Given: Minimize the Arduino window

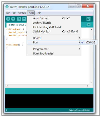Looking at the screenshot, I should pyautogui.click(x=72, y=6).
